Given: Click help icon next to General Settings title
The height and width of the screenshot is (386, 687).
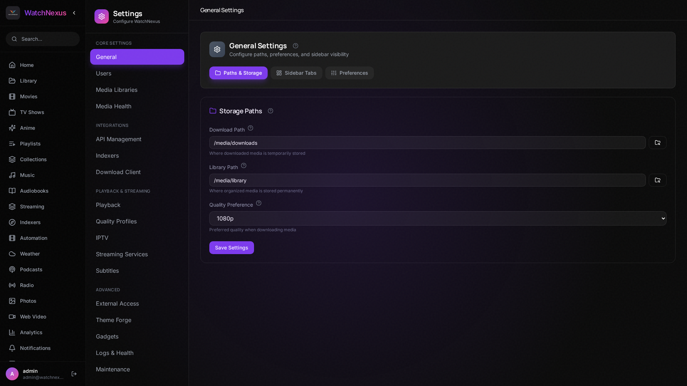Looking at the screenshot, I should click(296, 46).
